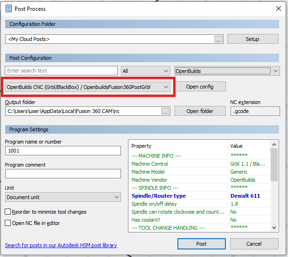This screenshot has width=288, height=257.
Task: Click the MACHINE INFO section row
Action: coord(199,156)
